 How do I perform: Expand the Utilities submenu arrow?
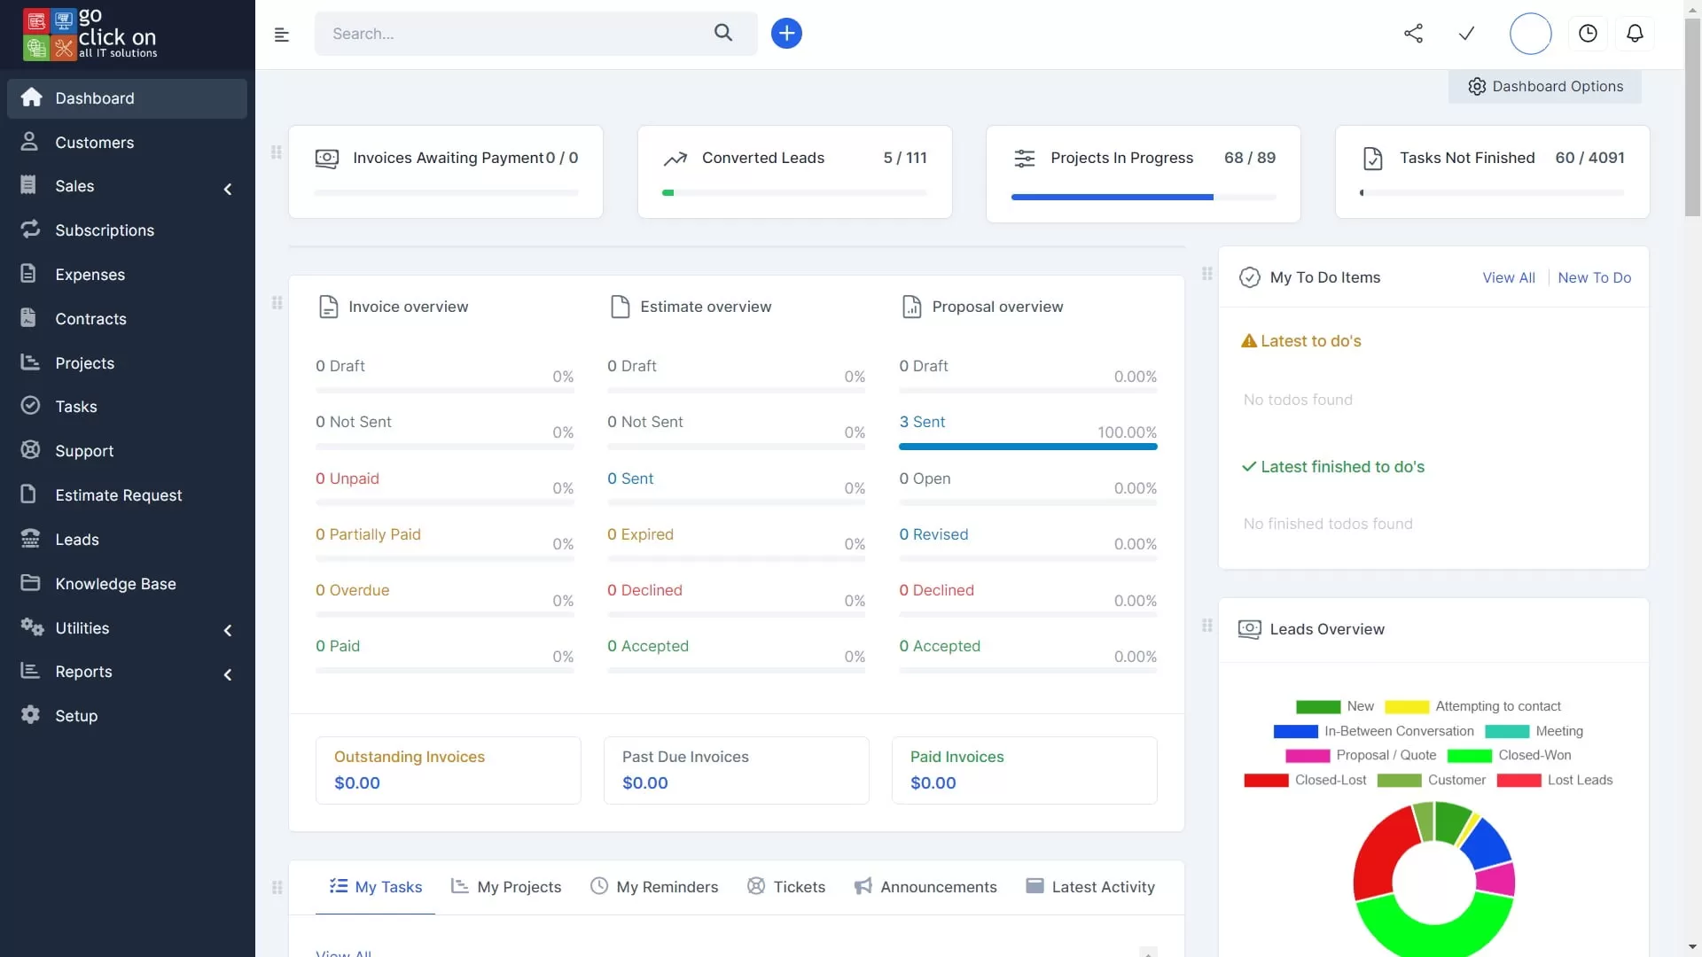tap(228, 630)
